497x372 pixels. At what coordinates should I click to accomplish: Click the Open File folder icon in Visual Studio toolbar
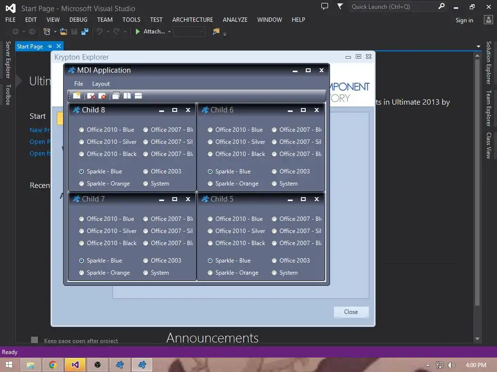click(64, 31)
